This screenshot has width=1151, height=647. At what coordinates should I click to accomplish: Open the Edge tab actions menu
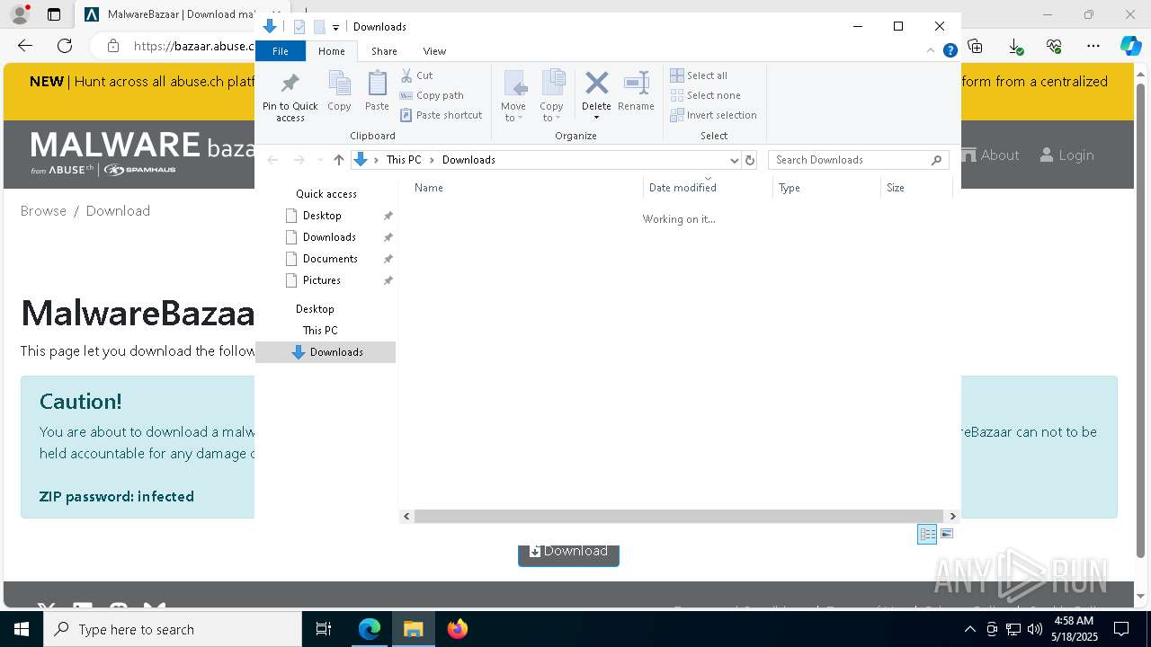(x=54, y=14)
